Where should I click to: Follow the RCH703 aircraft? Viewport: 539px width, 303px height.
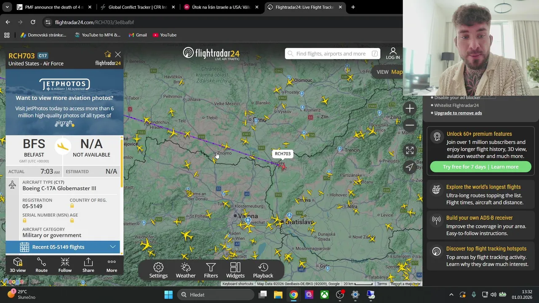pos(65,265)
